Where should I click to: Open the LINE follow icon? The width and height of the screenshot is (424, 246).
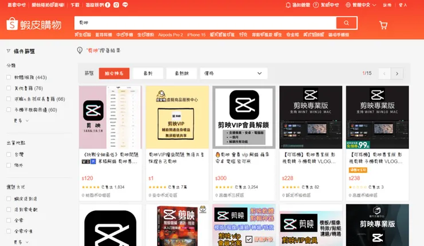(125, 5)
